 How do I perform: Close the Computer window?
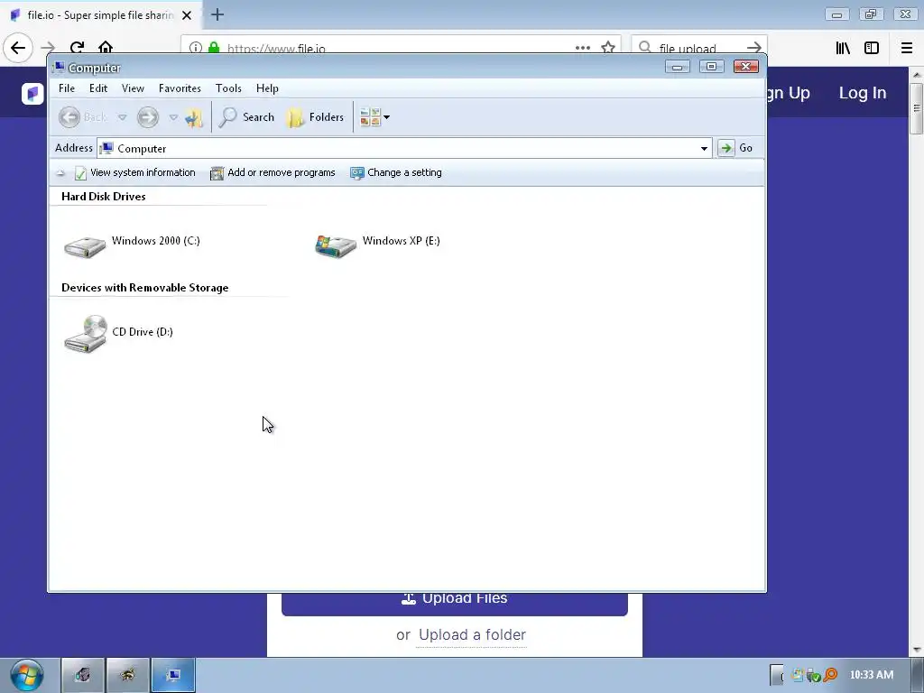point(745,67)
